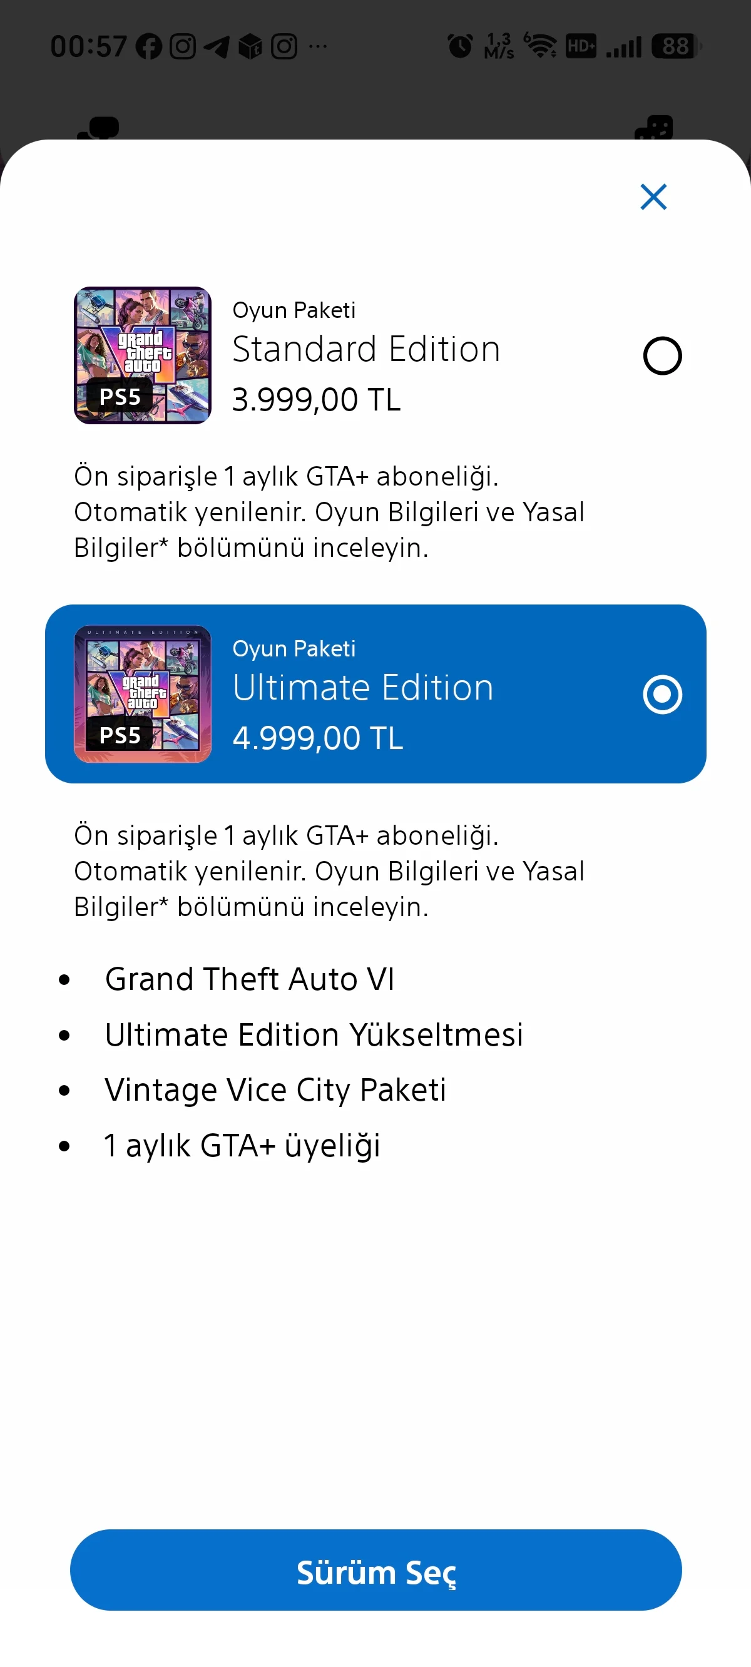Tap the more notifications ellipsis
751x1667 pixels.
(x=318, y=46)
